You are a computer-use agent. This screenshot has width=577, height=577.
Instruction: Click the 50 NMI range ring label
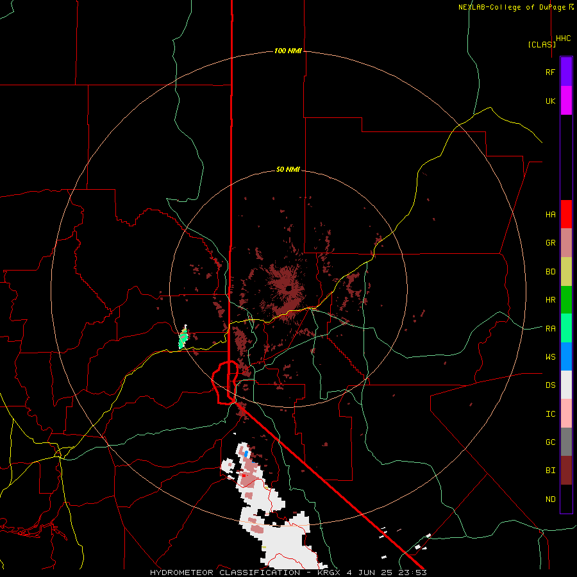[288, 170]
